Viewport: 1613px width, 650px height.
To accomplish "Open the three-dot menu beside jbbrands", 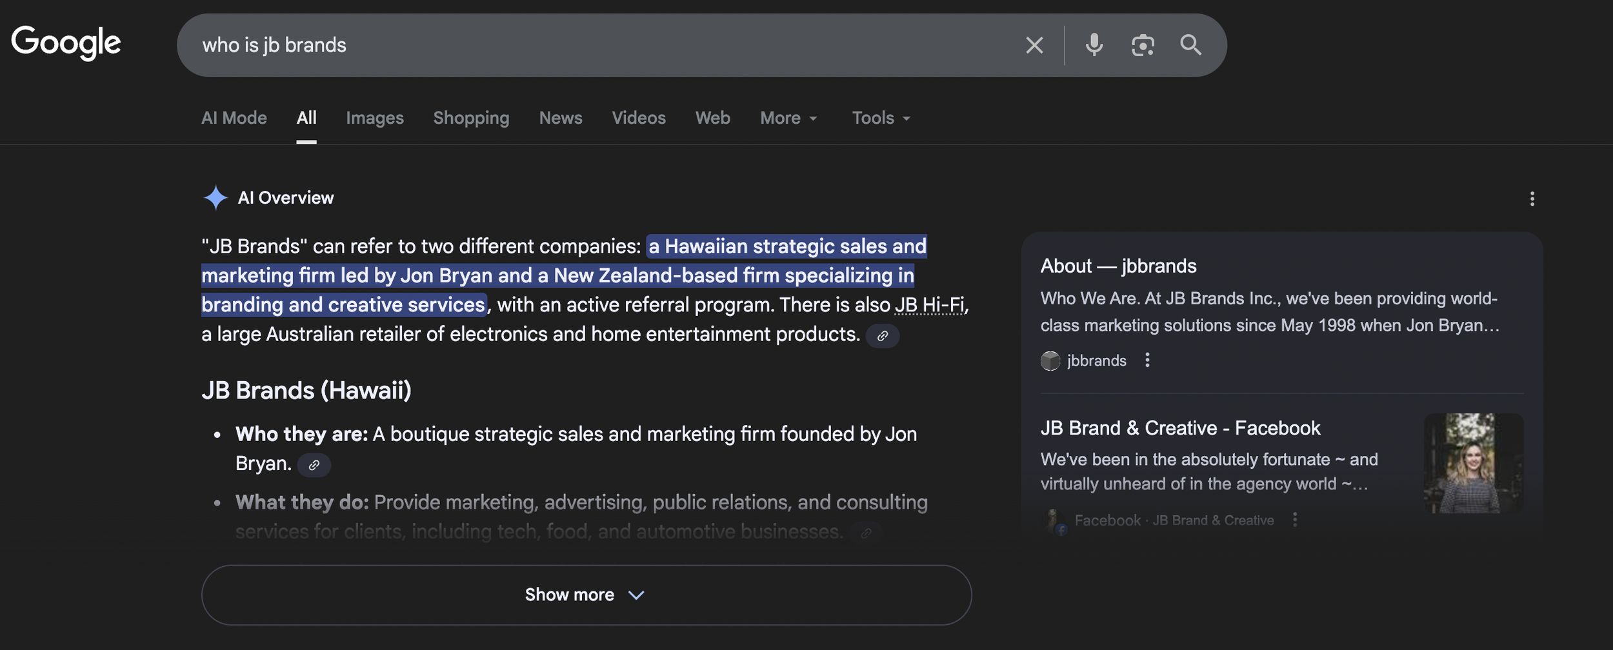I will click(1148, 360).
